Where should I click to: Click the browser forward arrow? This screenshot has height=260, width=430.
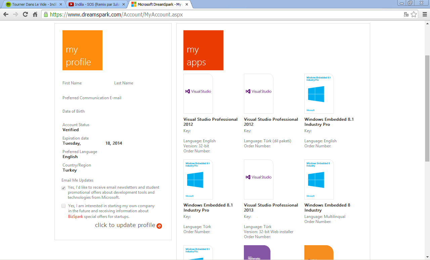[15, 14]
